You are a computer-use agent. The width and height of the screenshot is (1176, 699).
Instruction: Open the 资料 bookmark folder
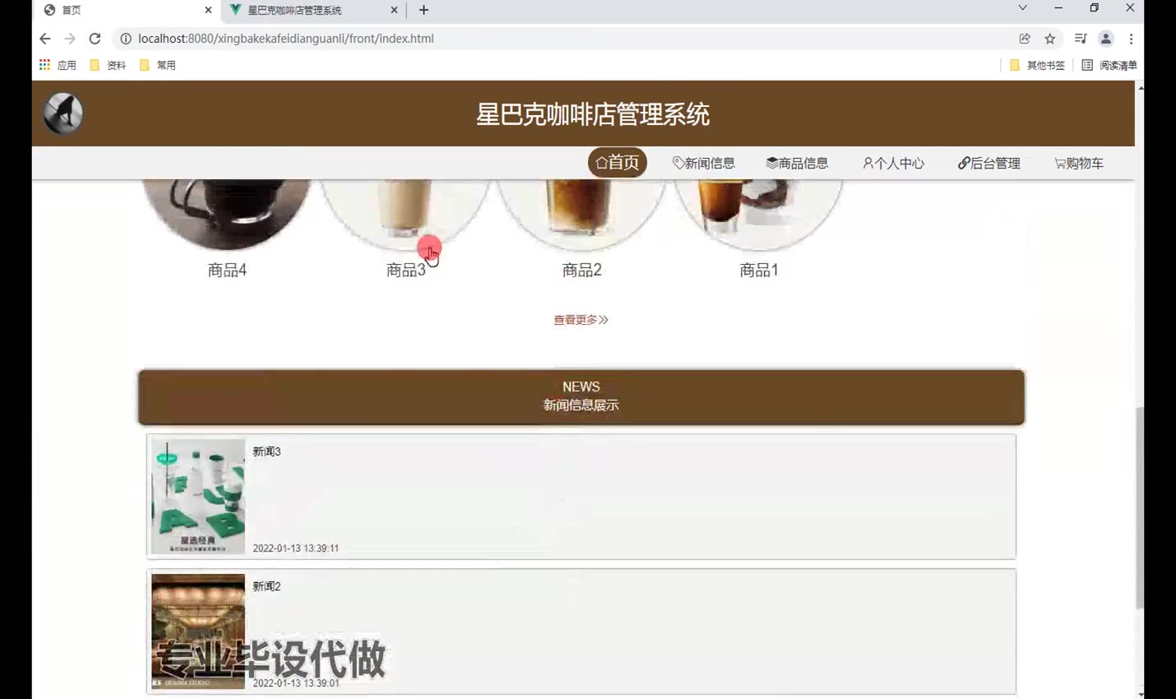coord(108,65)
